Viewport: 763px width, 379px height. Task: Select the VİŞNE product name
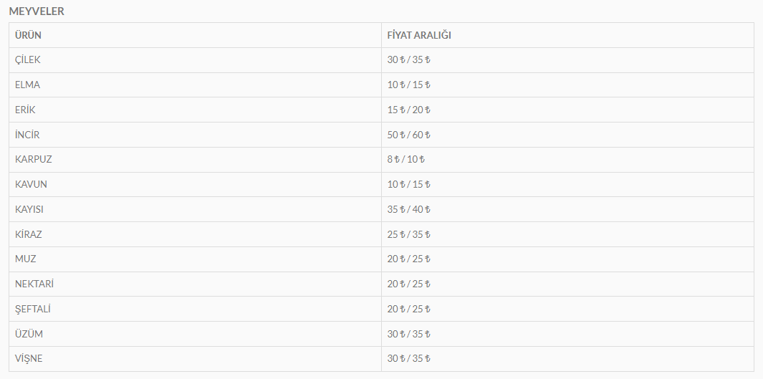click(28, 358)
